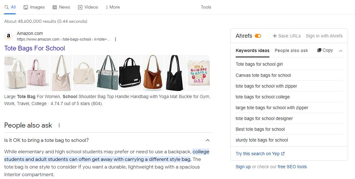Click the green tote bag thumbnail
The image size is (355, 179).
[107, 73]
